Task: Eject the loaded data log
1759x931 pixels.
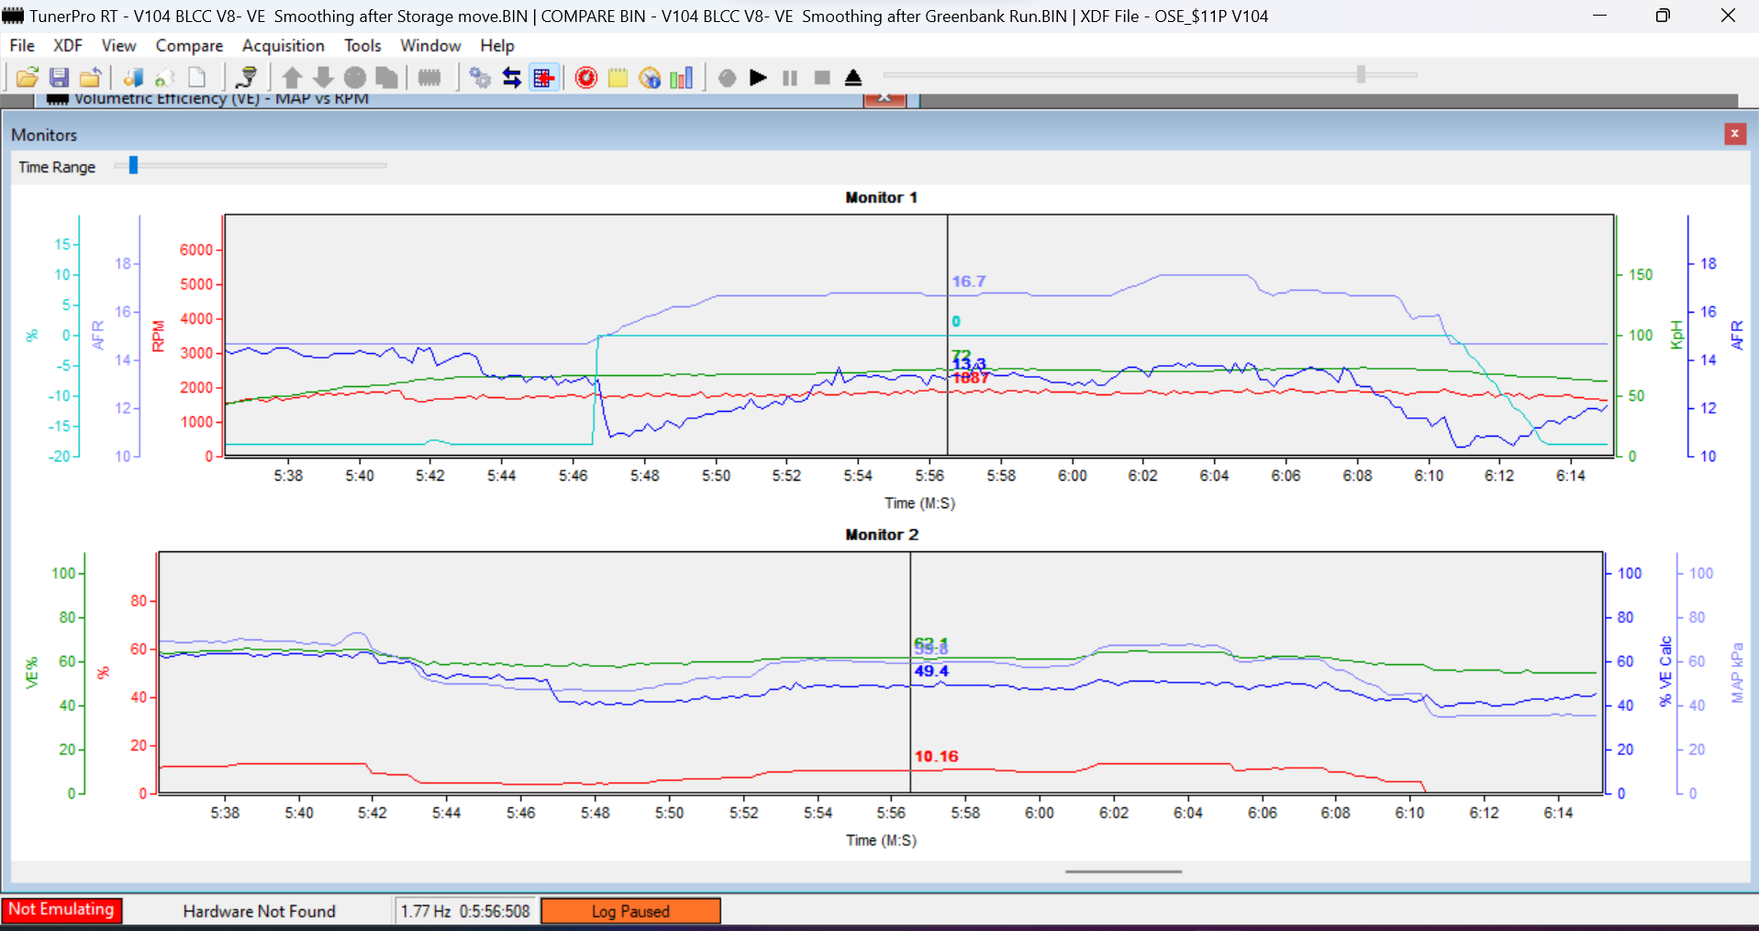Action: [x=853, y=78]
